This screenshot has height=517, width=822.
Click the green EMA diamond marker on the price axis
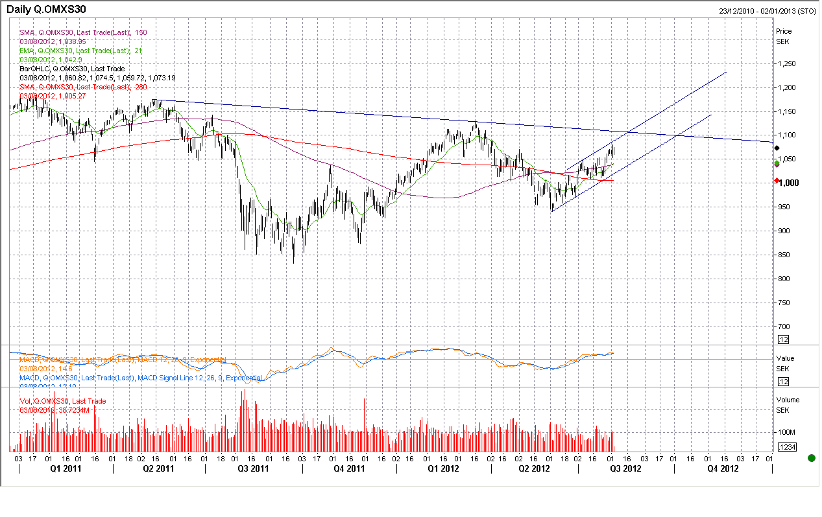pyautogui.click(x=777, y=164)
